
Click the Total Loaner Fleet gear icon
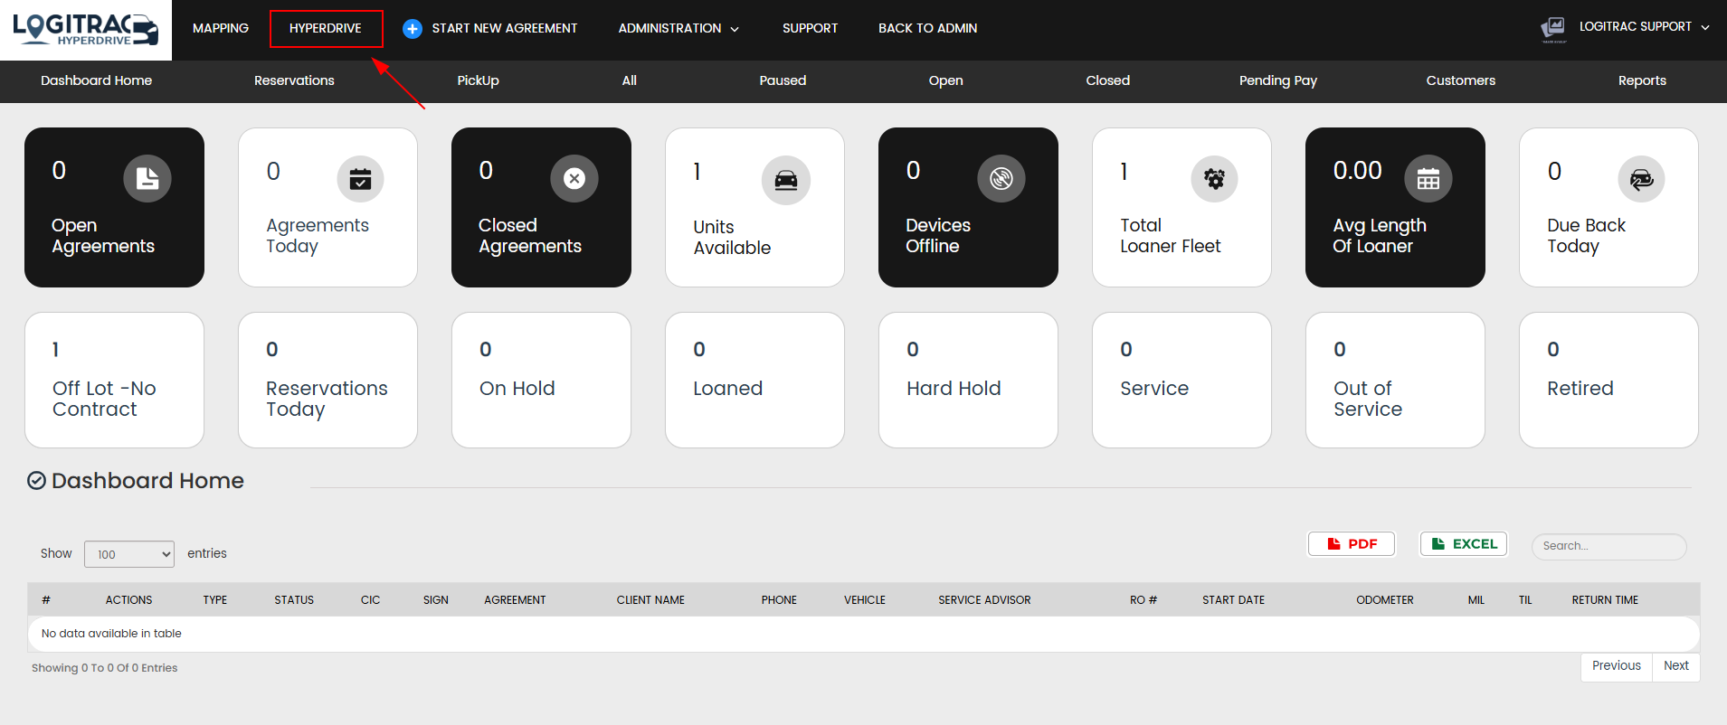point(1214,179)
